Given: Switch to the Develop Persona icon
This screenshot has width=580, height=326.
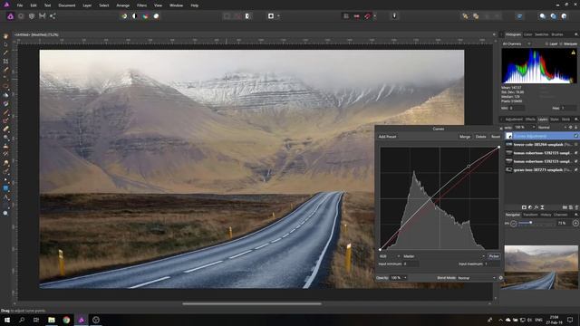Looking at the screenshot, I should [32, 16].
